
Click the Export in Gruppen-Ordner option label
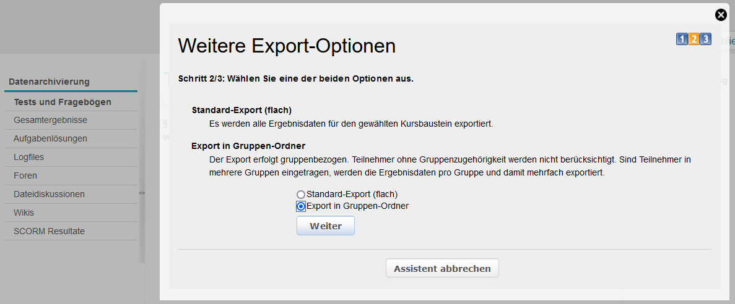point(357,206)
